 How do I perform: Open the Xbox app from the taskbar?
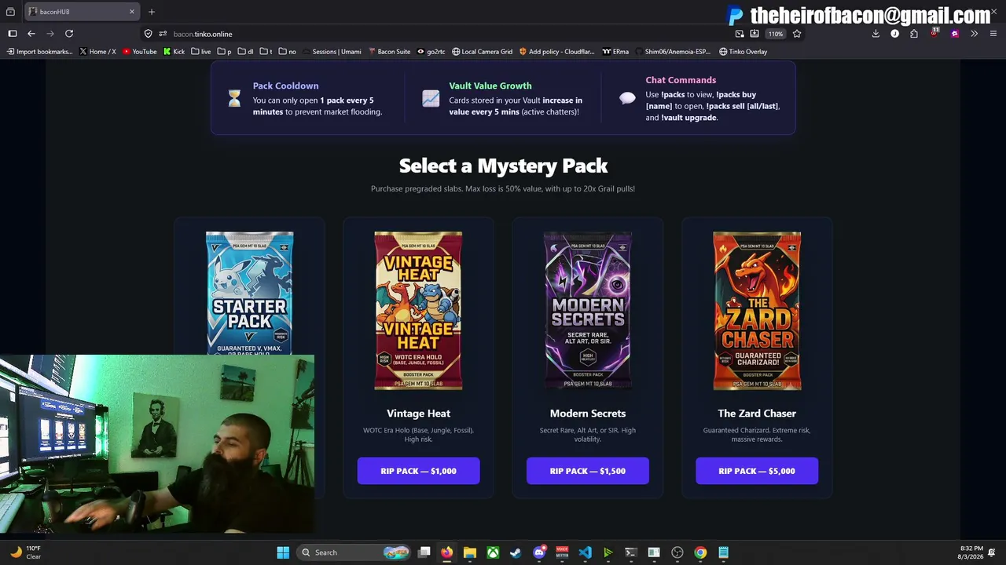coord(493,552)
